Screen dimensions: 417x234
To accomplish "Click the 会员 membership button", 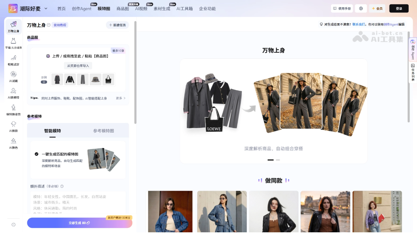I will (x=377, y=8).
